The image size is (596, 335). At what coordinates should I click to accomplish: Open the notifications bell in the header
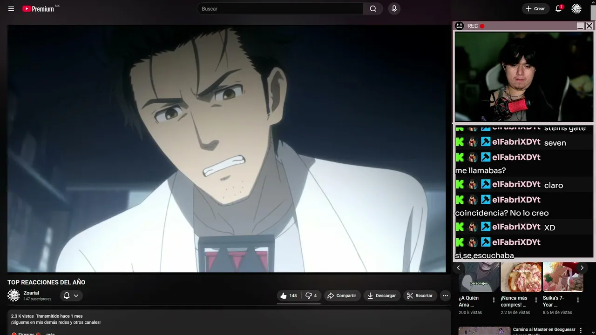(x=559, y=9)
